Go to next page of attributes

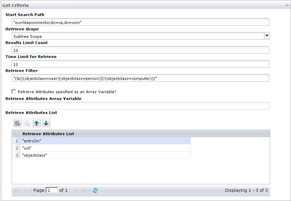click(x=75, y=190)
